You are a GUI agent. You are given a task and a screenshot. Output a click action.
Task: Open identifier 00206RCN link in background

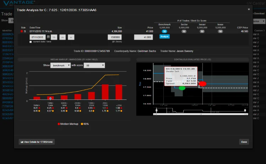[8, 34]
